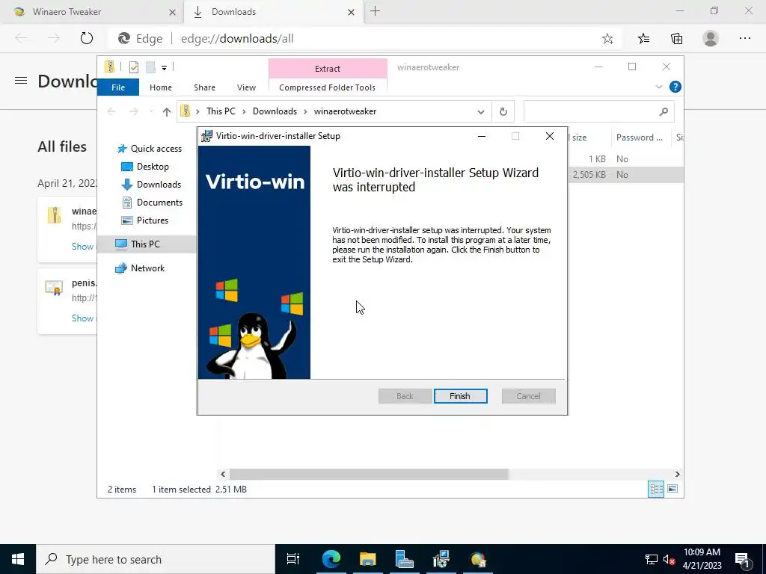This screenshot has height=574, width=766.
Task: Close the Winaero Tweaker tab
Action: [x=172, y=12]
